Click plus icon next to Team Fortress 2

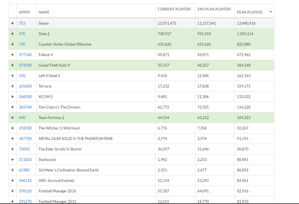pos(12,118)
